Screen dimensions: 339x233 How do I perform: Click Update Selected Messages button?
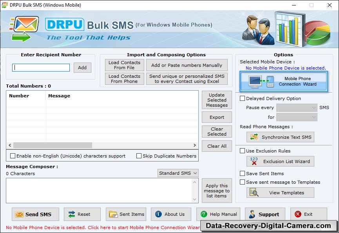[x=217, y=100]
